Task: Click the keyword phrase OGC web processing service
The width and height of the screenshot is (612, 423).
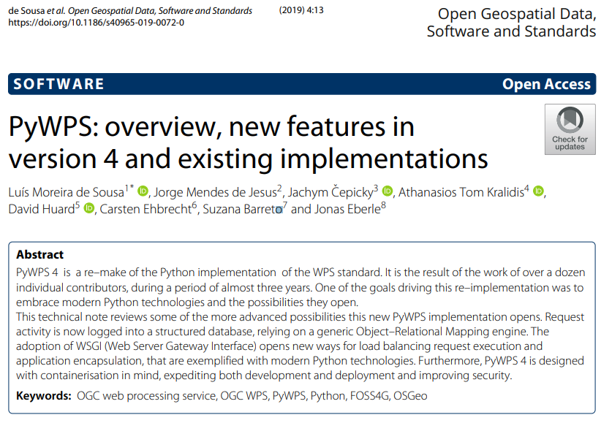Action: (146, 396)
